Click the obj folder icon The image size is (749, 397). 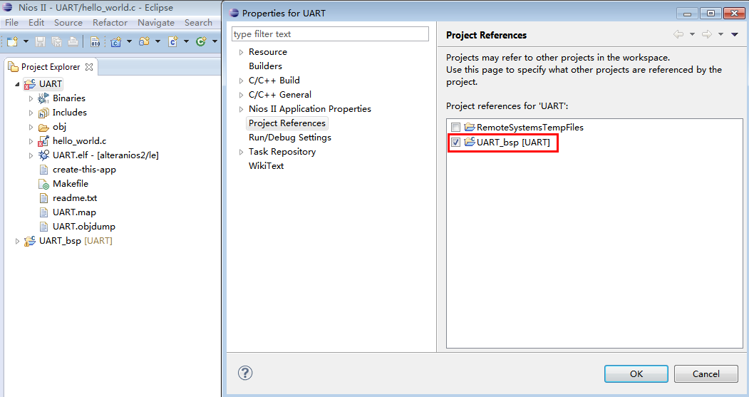click(x=43, y=127)
